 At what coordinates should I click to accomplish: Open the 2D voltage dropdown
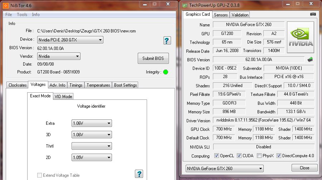92,158
